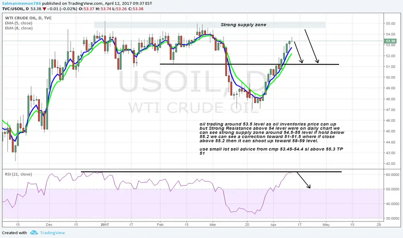Click the current price tag 53.38

point(390,41)
